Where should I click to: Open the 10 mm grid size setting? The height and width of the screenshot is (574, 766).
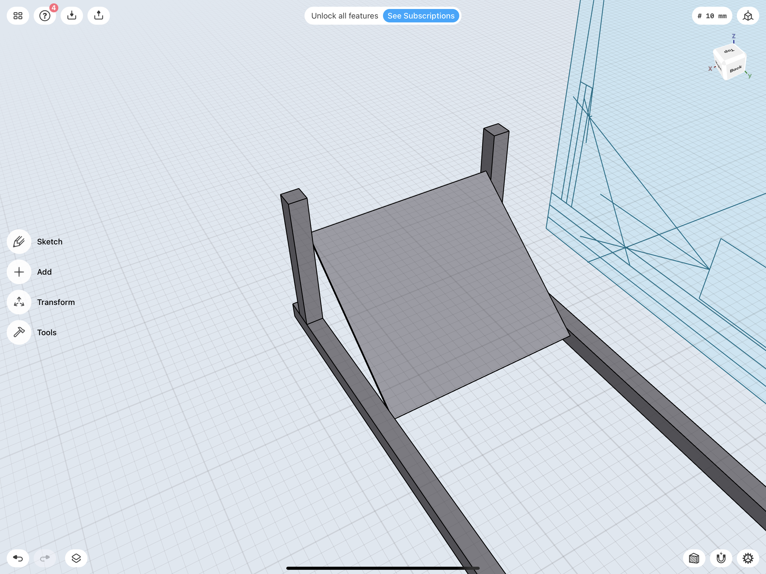coord(712,16)
